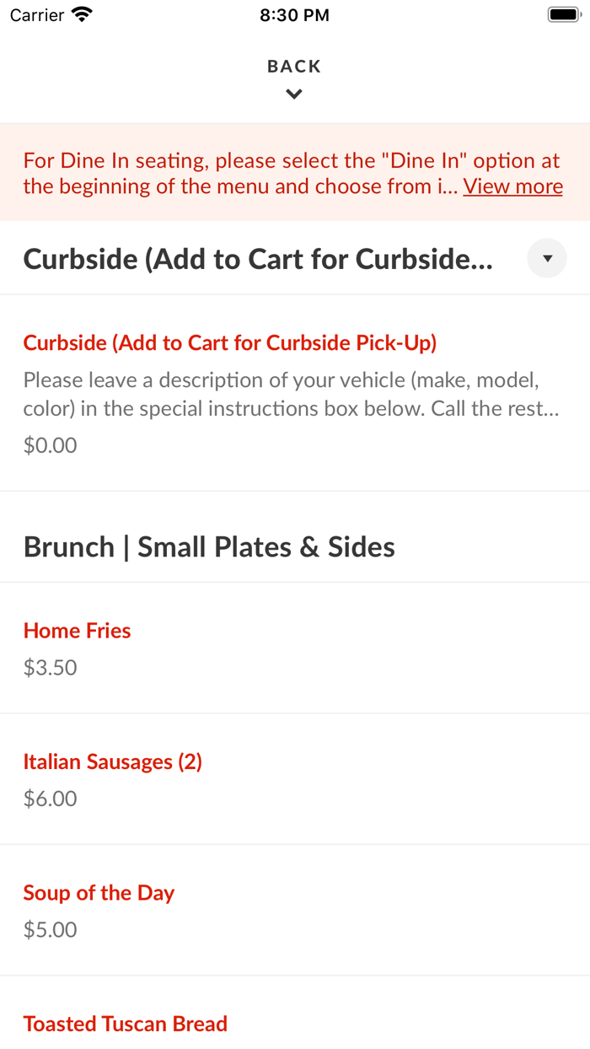
Task: Tap the $0.00 curbside price
Action: click(51, 445)
